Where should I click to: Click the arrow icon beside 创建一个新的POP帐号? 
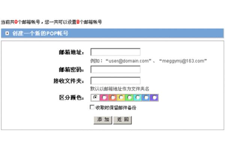pos(7,33)
